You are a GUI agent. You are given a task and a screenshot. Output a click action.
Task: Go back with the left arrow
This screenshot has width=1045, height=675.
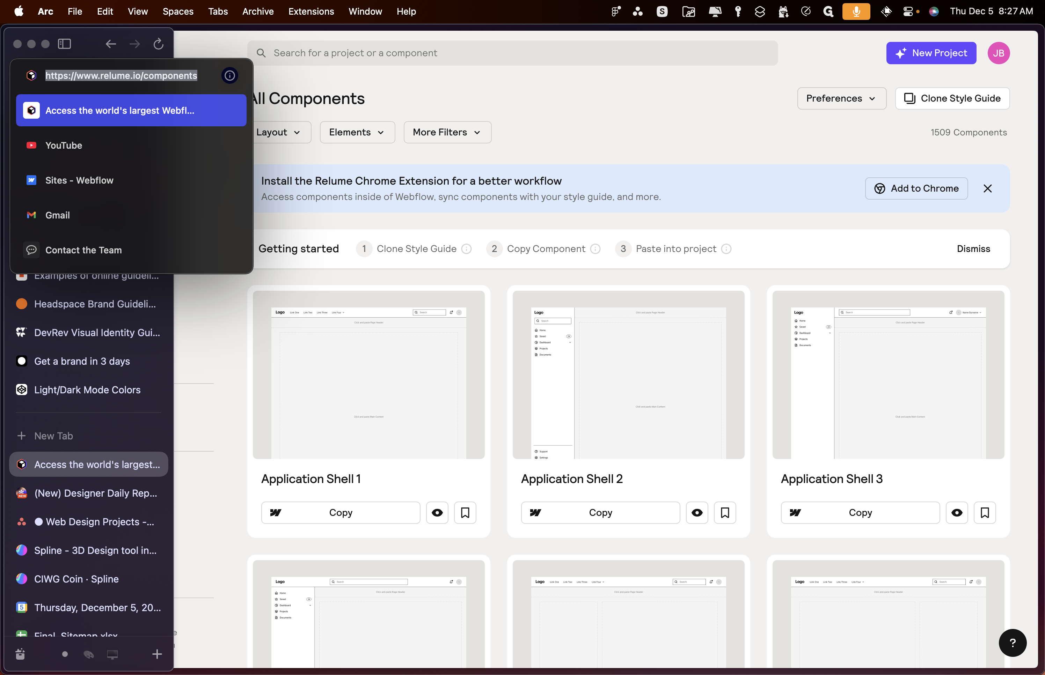(111, 44)
